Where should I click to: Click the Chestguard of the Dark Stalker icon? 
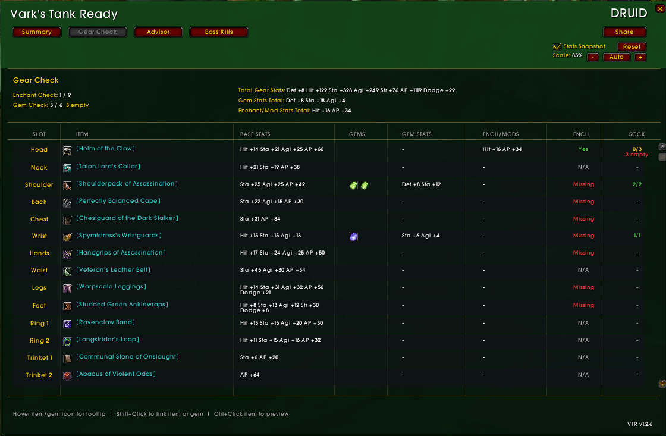click(67, 220)
